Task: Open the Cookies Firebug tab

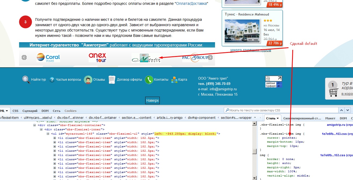Action: click(70, 111)
